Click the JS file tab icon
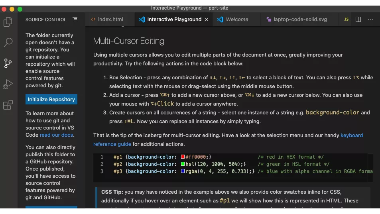 pyautogui.click(x=347, y=19)
